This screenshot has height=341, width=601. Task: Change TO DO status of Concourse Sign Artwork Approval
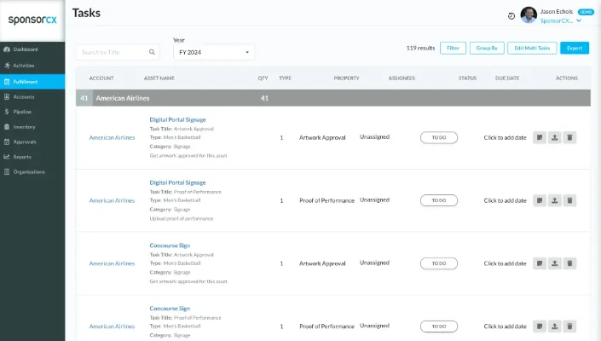439,263
